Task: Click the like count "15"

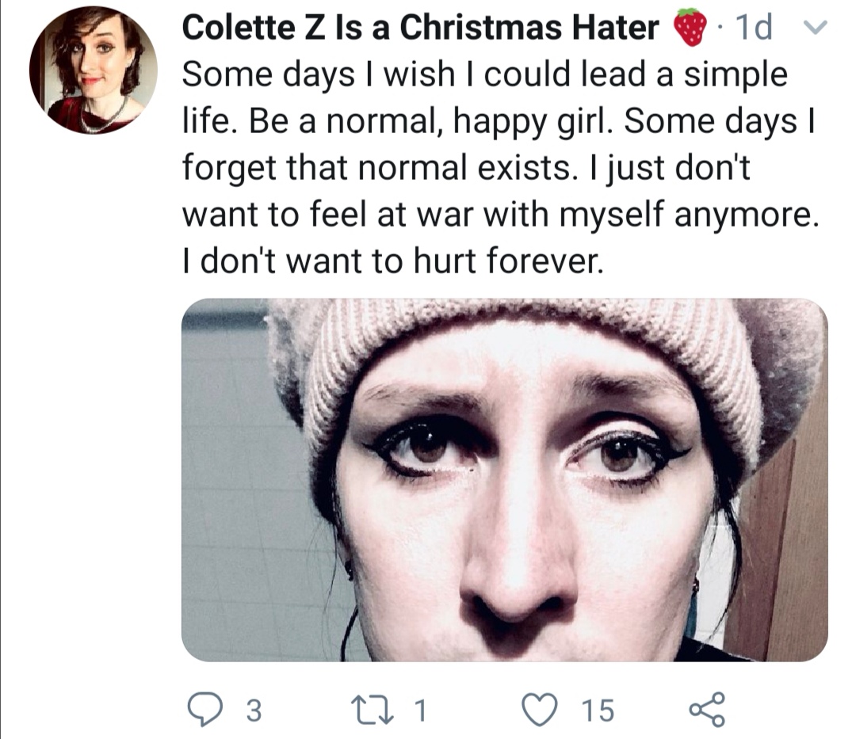Action: [x=598, y=710]
